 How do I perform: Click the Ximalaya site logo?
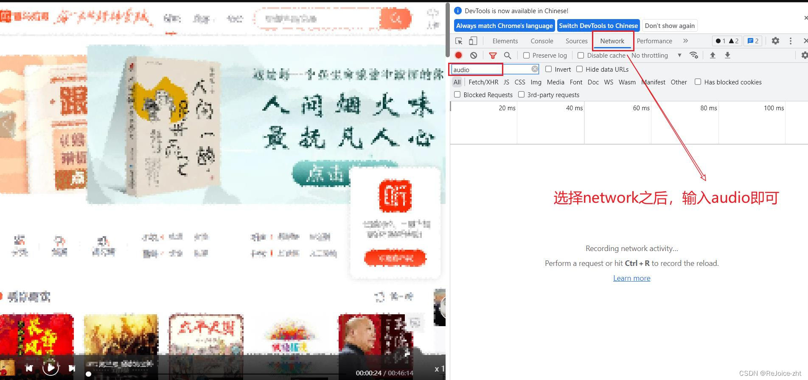(x=24, y=17)
